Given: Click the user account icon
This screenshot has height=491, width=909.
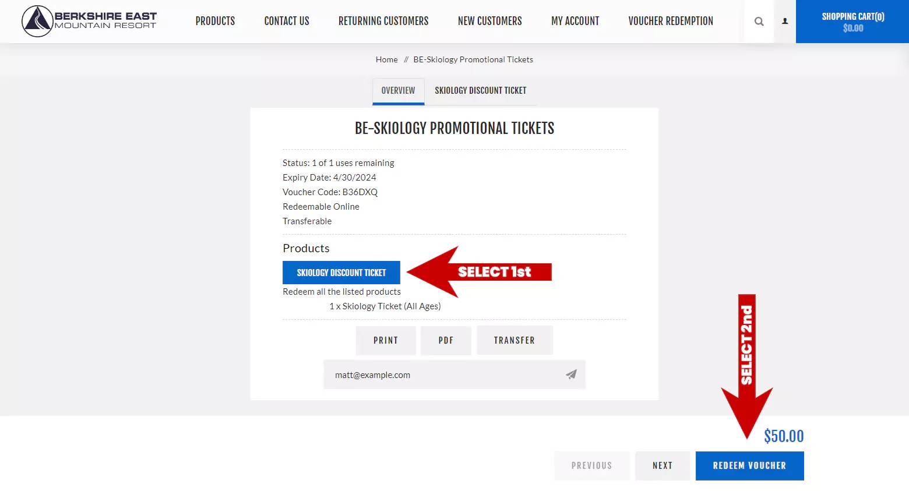Looking at the screenshot, I should (784, 21).
